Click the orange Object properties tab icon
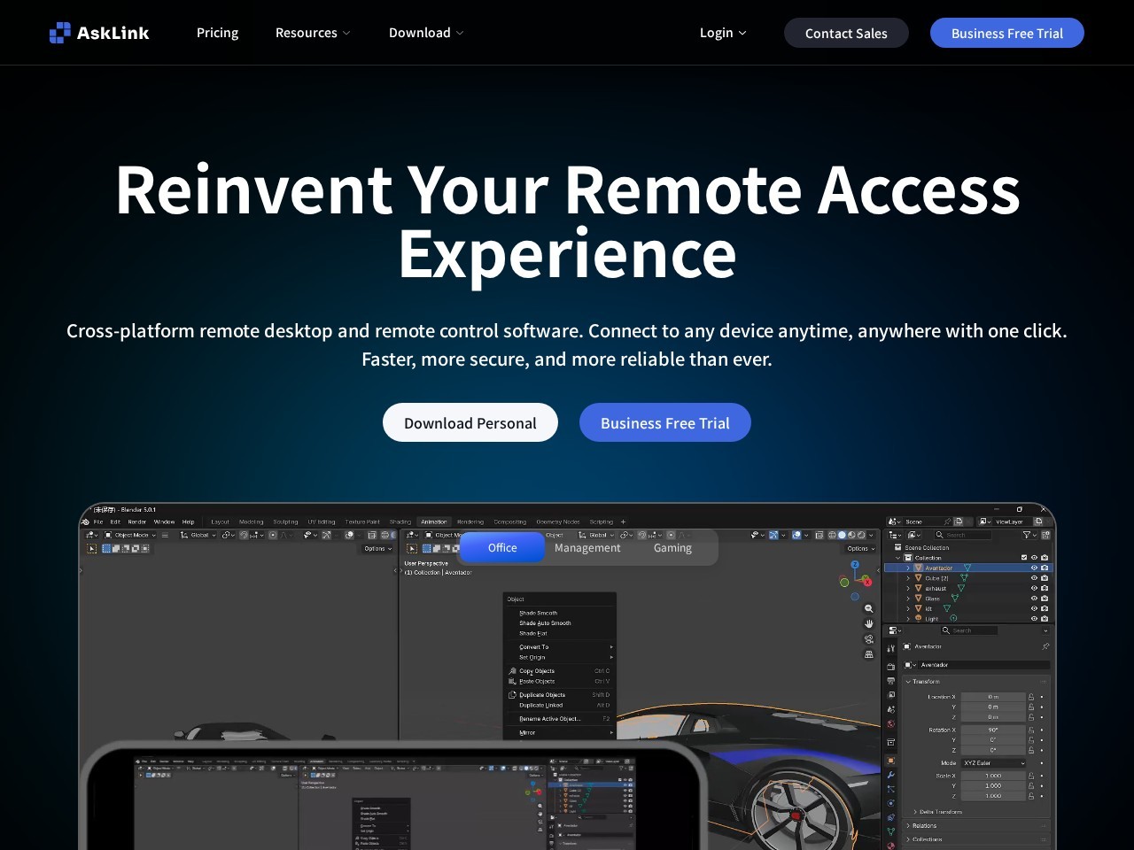Viewport: 1134px width, 850px height. [x=890, y=761]
